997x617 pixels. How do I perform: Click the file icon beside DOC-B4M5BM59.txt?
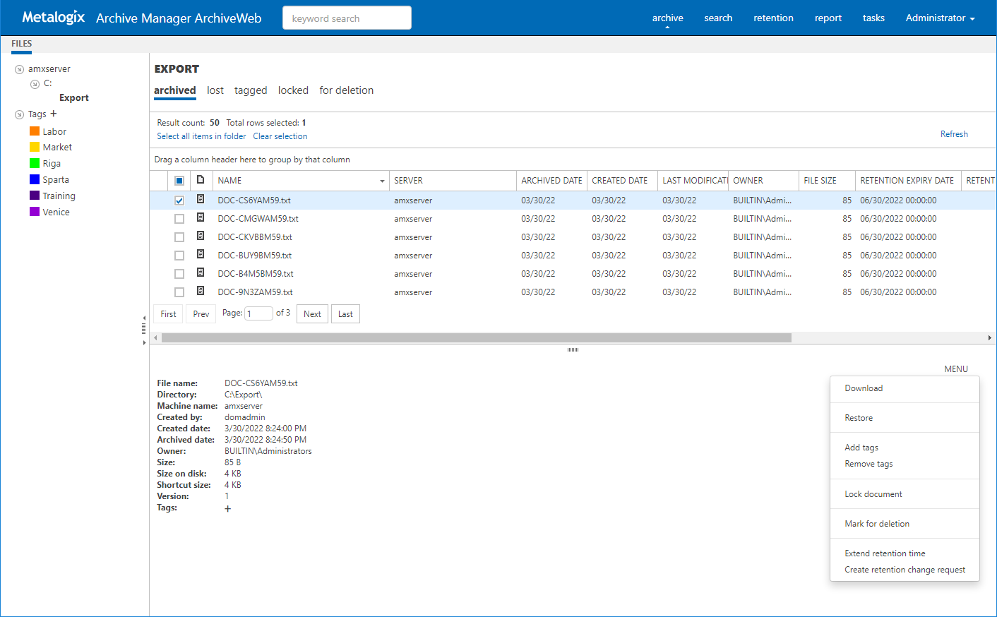[x=201, y=273]
